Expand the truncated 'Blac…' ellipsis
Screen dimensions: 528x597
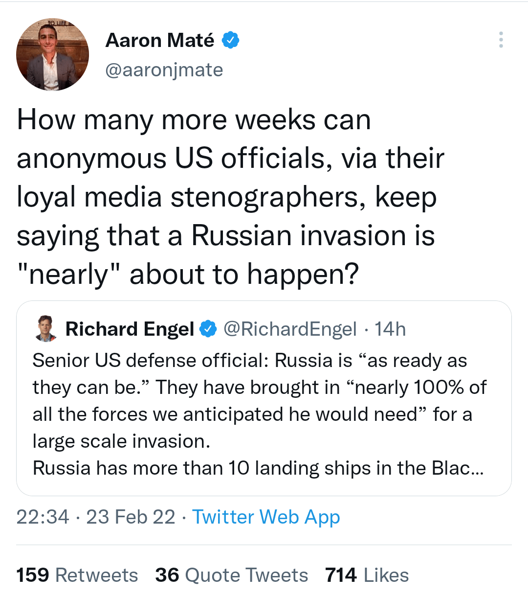click(475, 468)
